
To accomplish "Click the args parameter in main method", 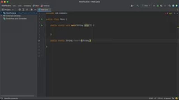I will (x=86, y=25).
